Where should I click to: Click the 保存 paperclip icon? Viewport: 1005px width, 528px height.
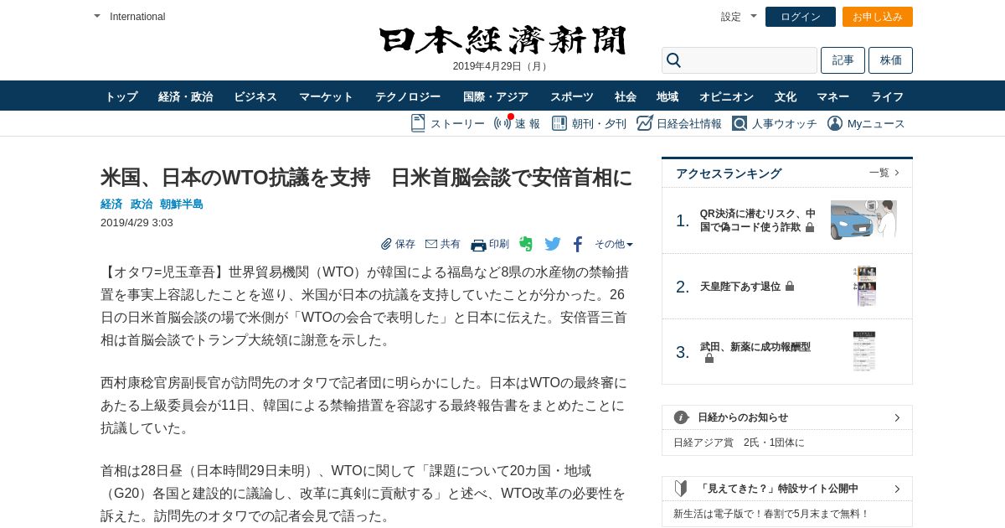386,244
